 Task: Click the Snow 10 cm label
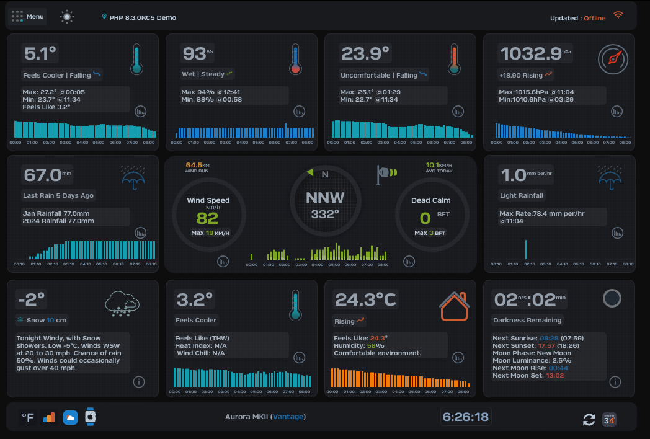[x=42, y=320]
